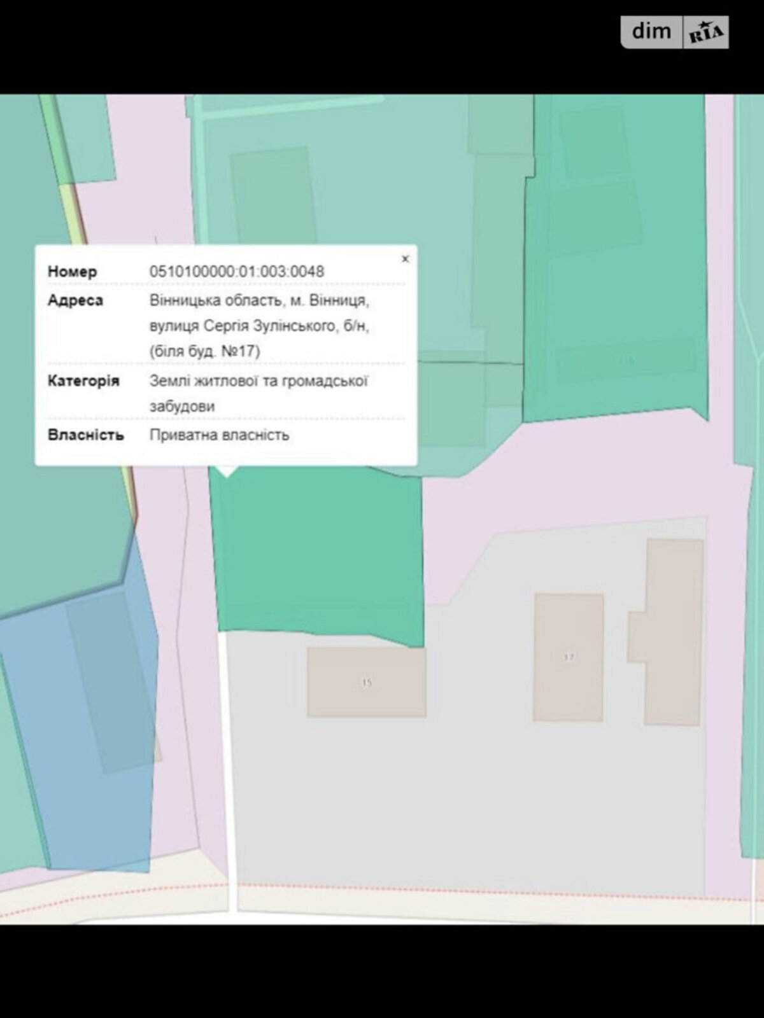764x1018 pixels.
Task: Click the Категорія value text
Action: point(258,381)
